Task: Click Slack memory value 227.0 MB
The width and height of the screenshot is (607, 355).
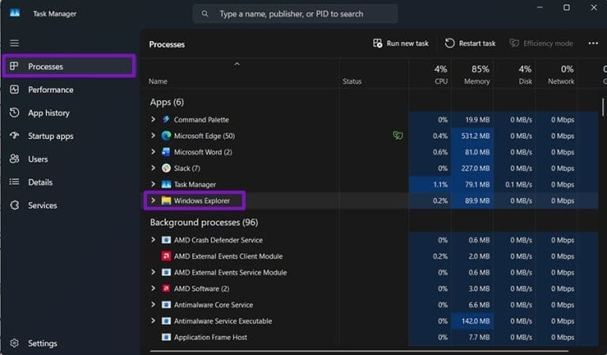Action: 475,168
